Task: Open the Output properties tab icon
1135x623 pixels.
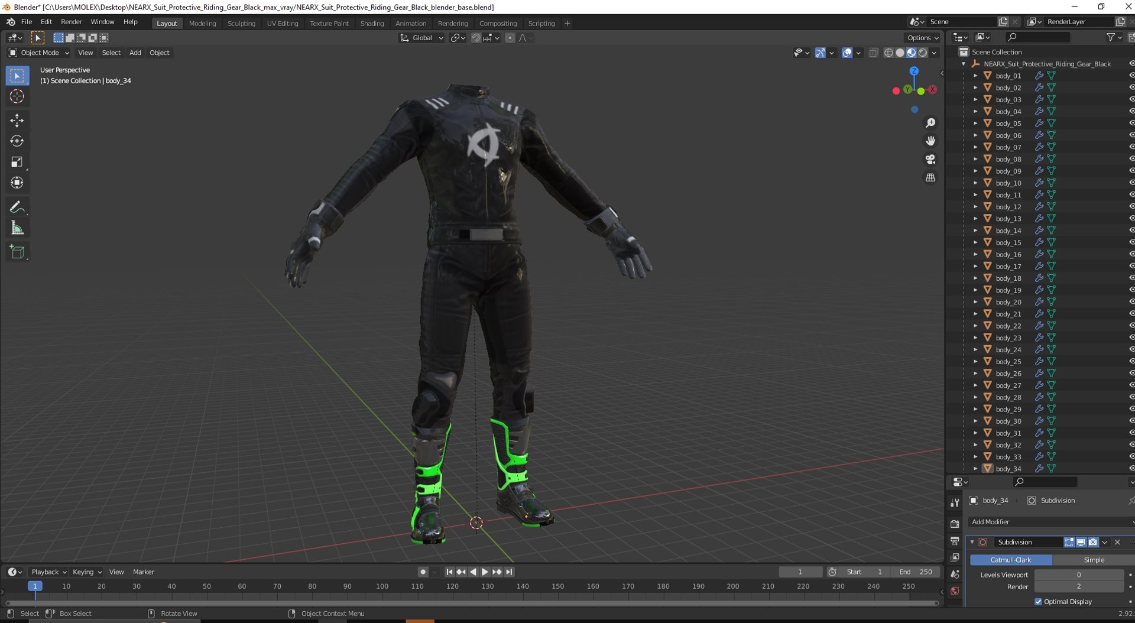Action: pyautogui.click(x=955, y=541)
